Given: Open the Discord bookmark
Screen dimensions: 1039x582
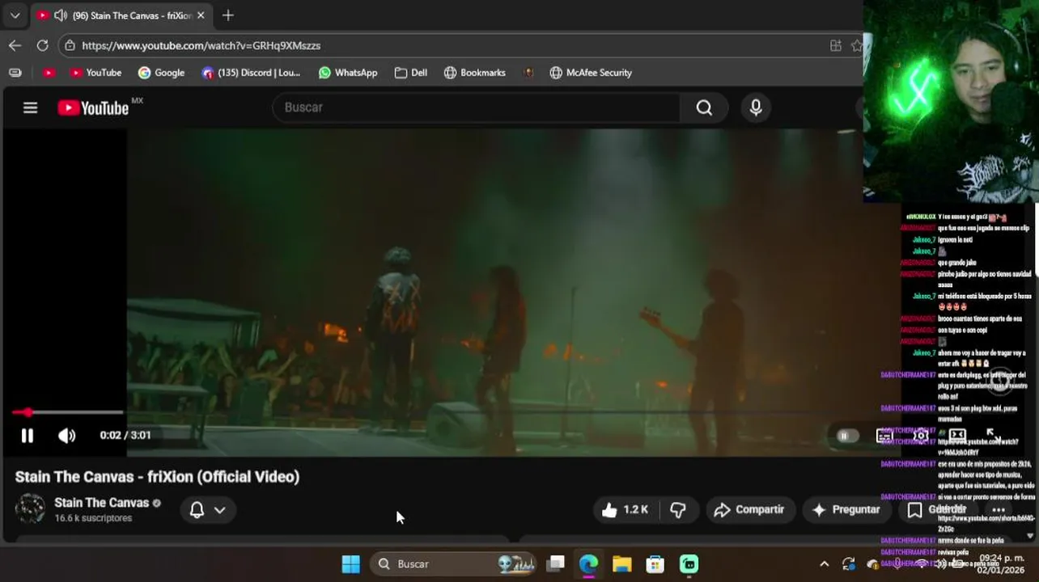Looking at the screenshot, I should click(251, 73).
